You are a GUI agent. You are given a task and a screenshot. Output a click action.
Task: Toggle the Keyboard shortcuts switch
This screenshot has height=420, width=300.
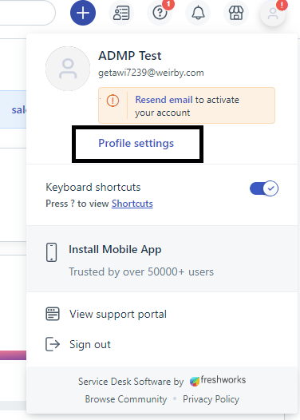point(264,188)
